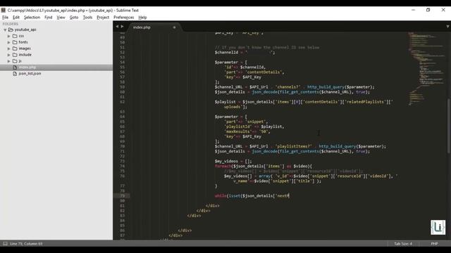Open the File menu
Image resolution: width=451 pixels, height=253 pixels.
pos(5,18)
